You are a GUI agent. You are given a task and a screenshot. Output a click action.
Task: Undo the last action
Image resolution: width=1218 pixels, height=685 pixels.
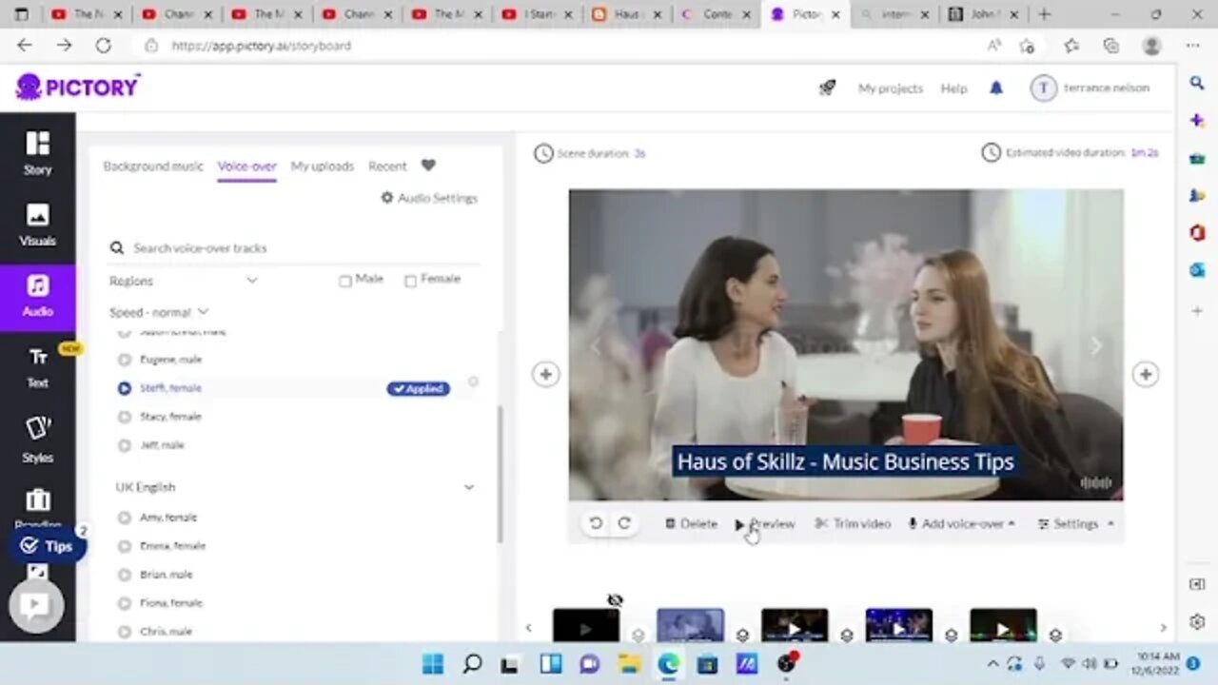click(596, 523)
